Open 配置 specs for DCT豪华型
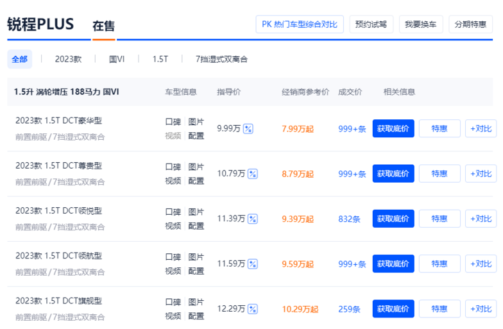The image size is (503, 329). click(x=196, y=136)
